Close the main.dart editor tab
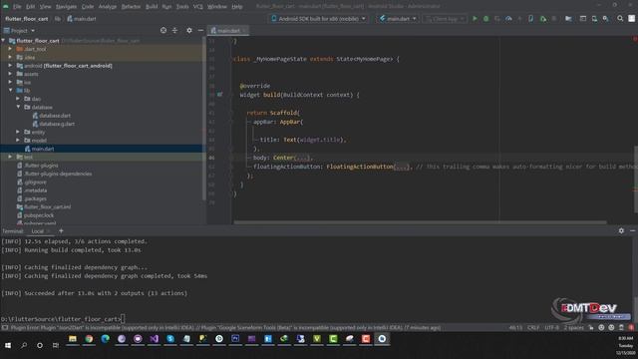 244,31
